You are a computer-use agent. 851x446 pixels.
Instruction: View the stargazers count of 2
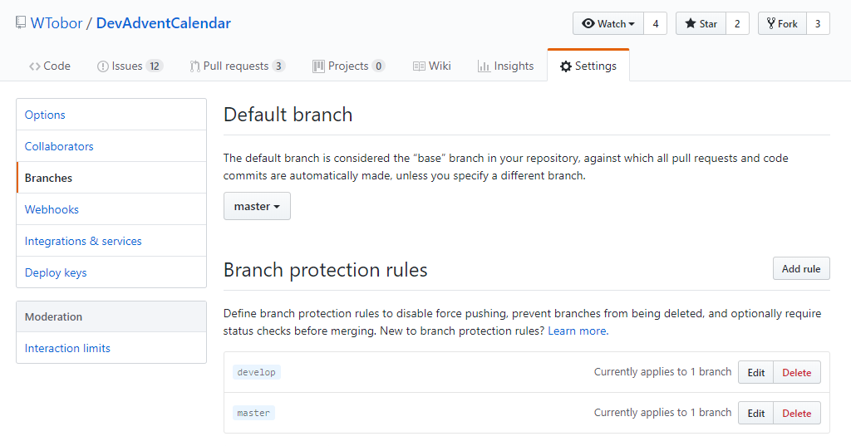click(x=737, y=24)
